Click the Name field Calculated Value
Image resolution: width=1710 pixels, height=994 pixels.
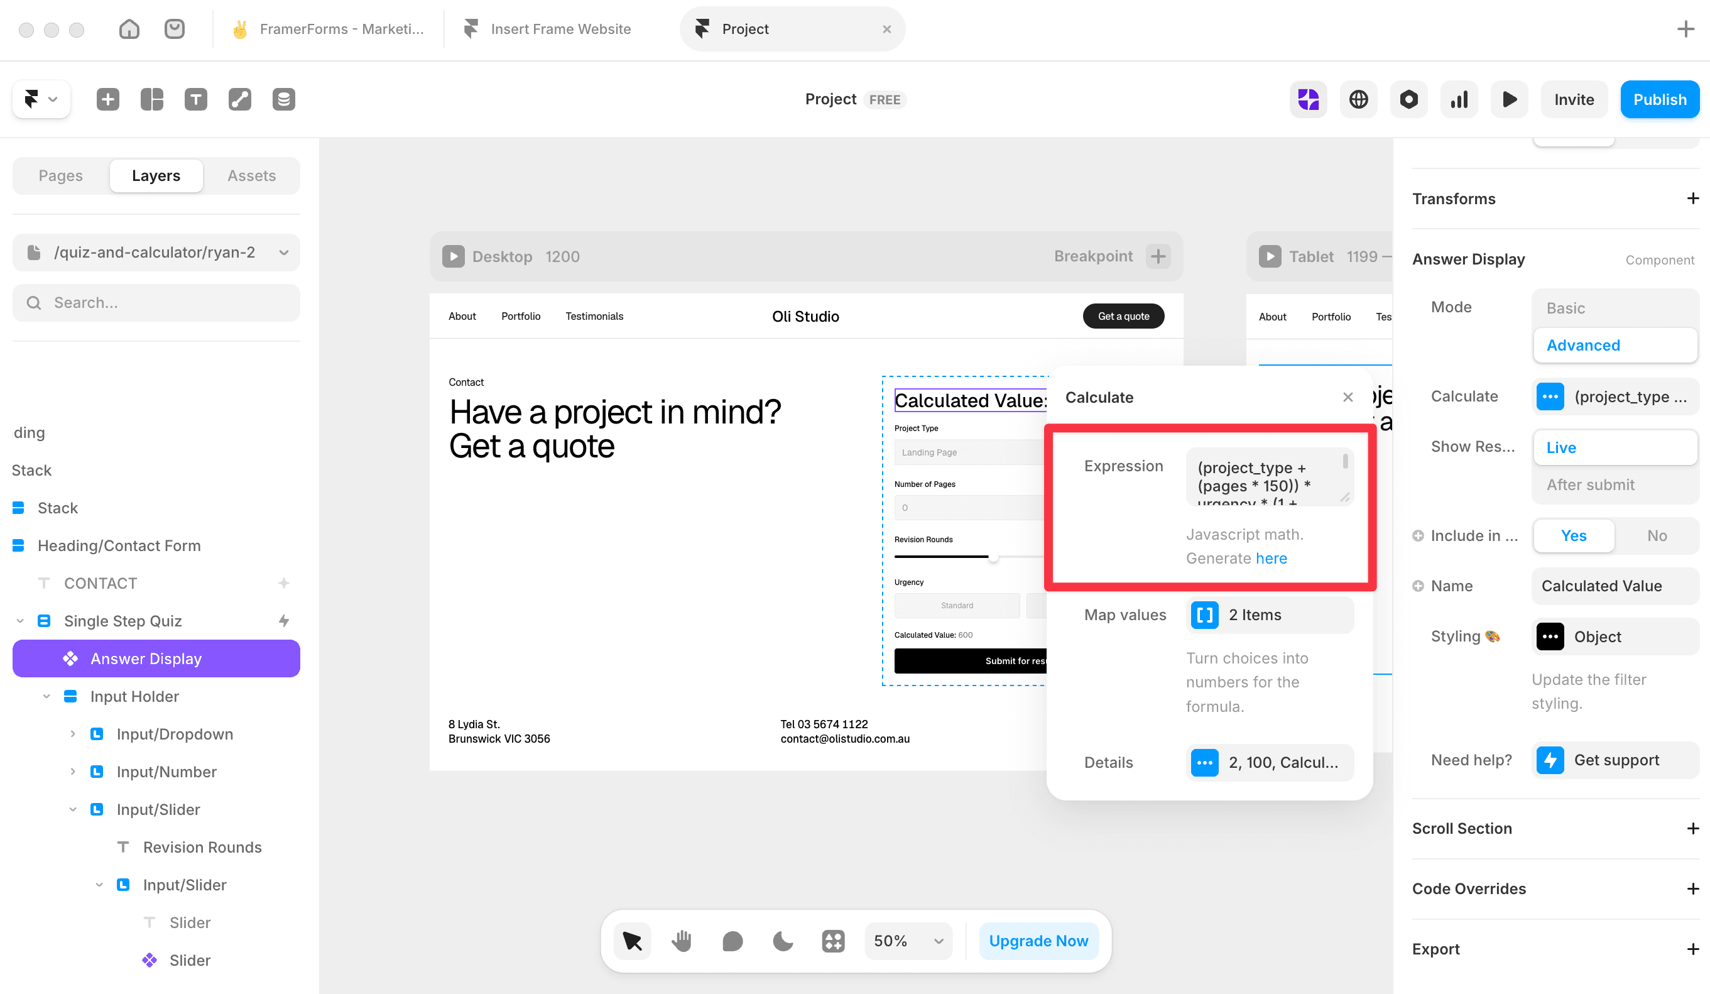tap(1615, 586)
